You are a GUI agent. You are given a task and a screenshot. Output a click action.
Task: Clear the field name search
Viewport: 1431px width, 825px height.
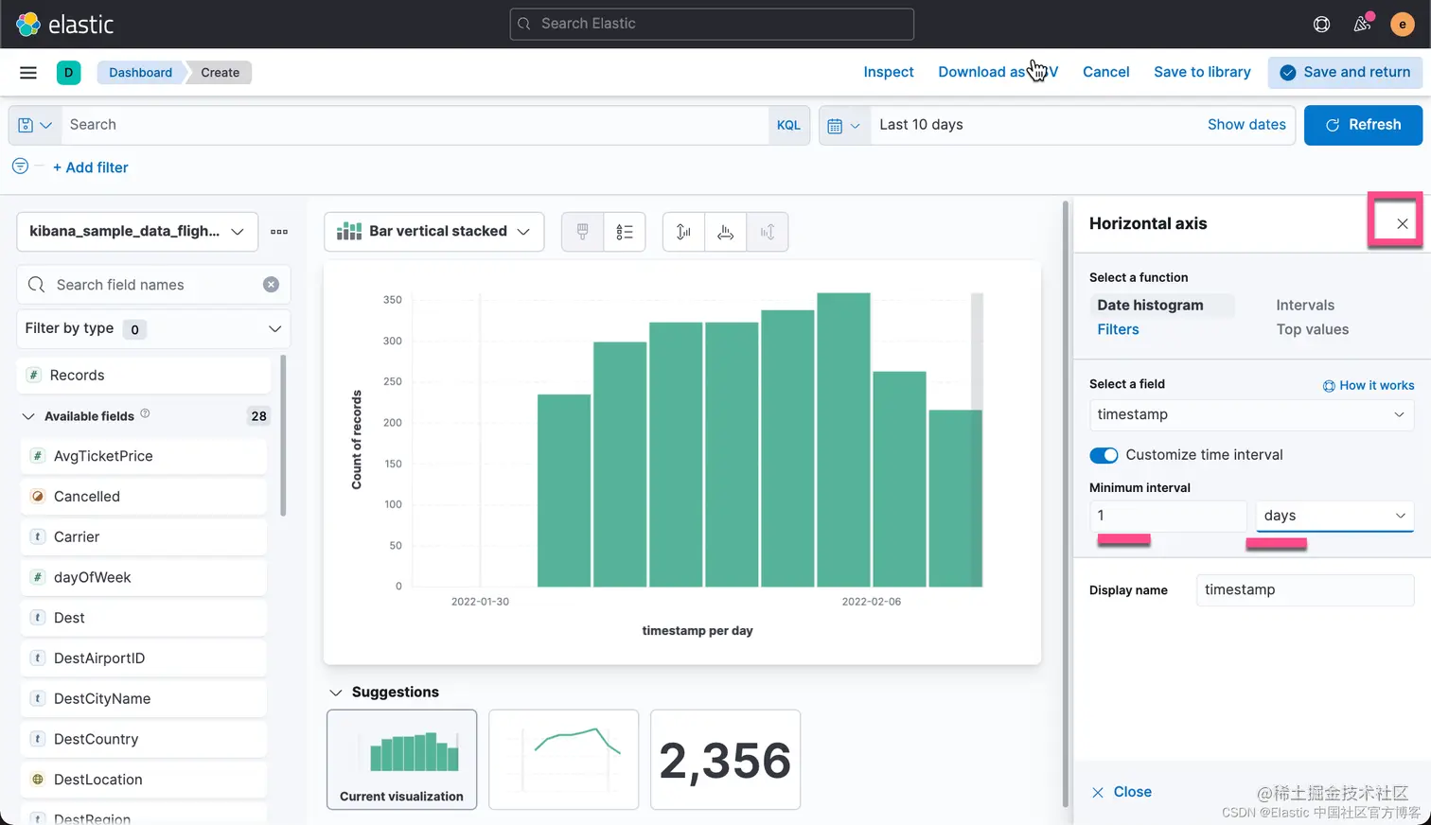271,285
